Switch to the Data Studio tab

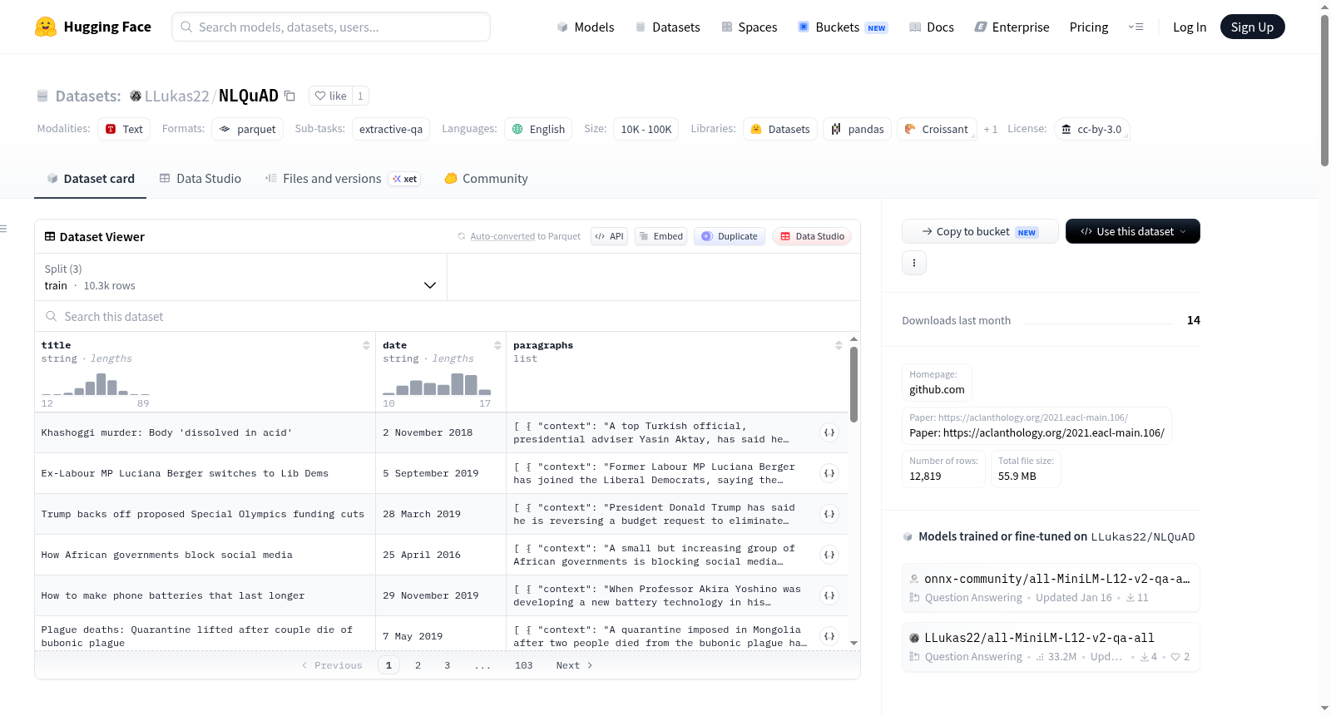[200, 178]
